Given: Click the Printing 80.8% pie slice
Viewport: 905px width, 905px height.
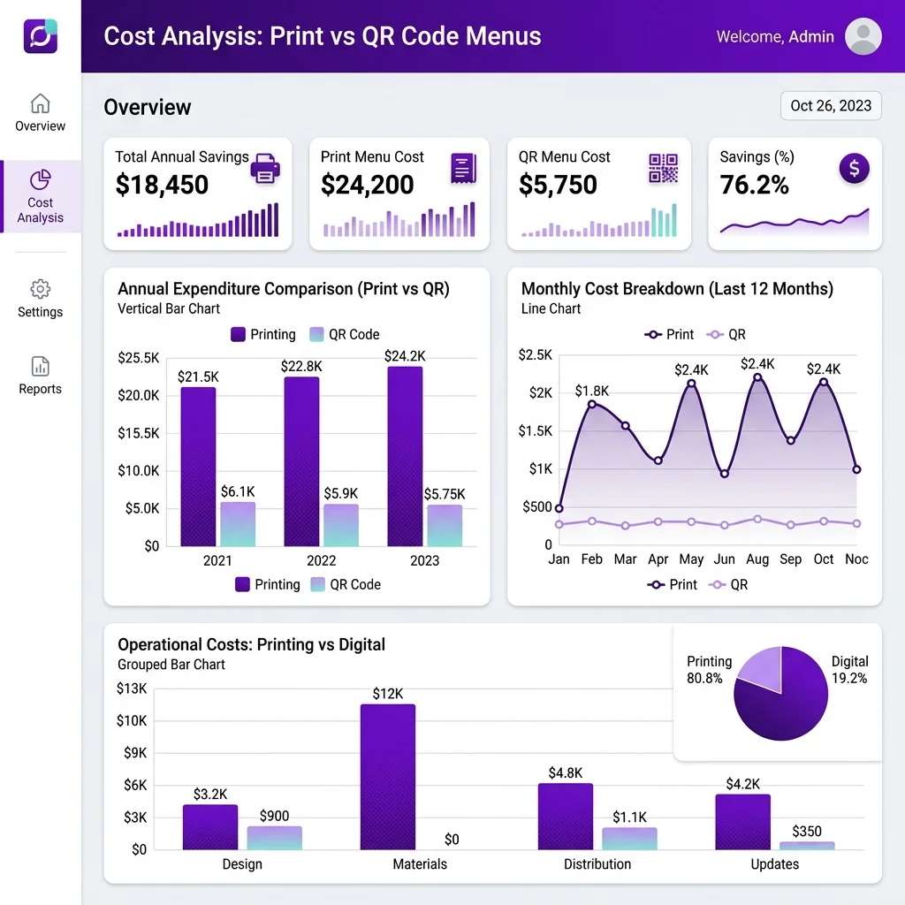Looking at the screenshot, I should [x=780, y=703].
